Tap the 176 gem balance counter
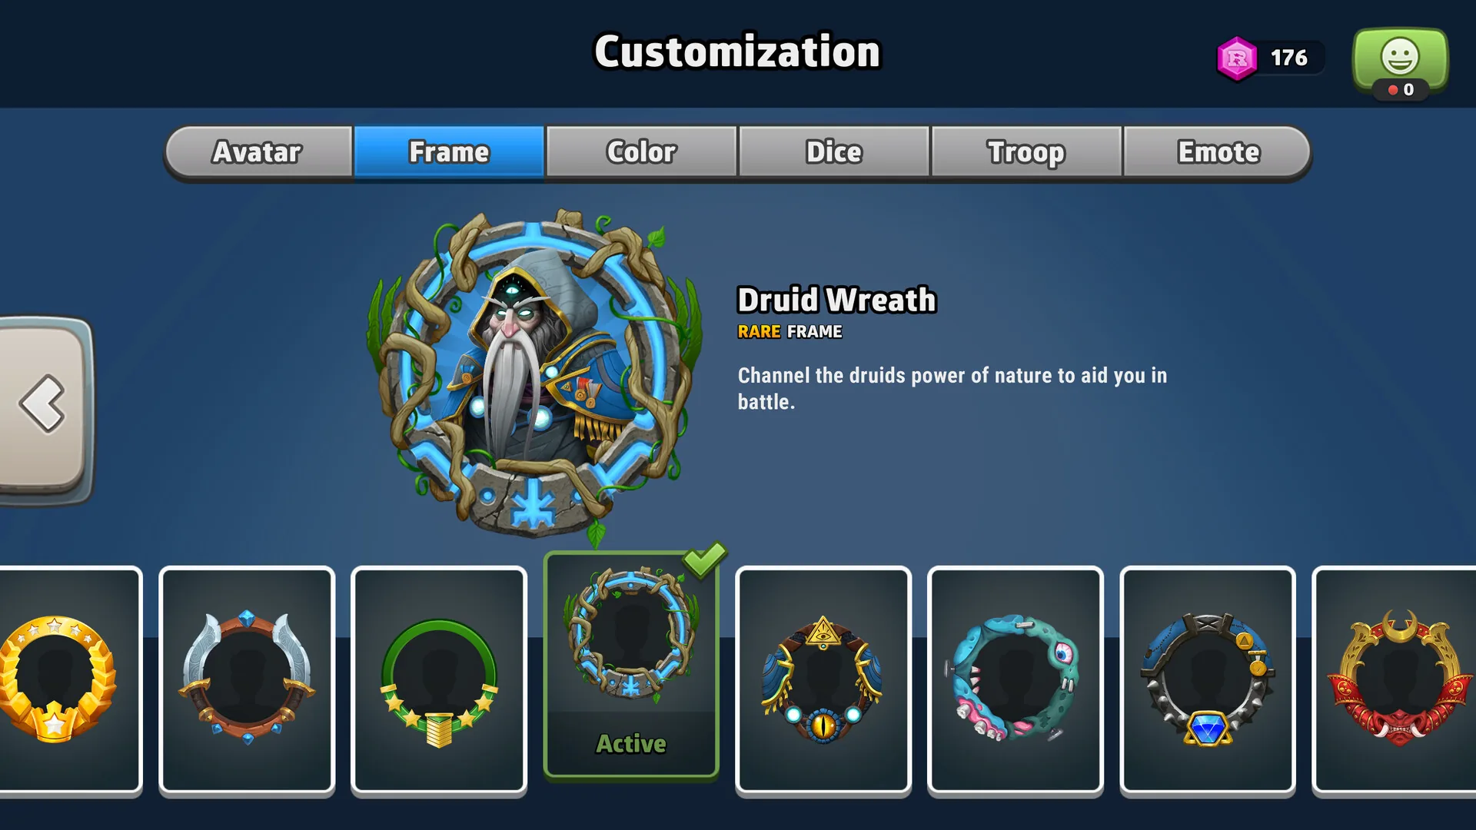The image size is (1476, 830). [1289, 58]
